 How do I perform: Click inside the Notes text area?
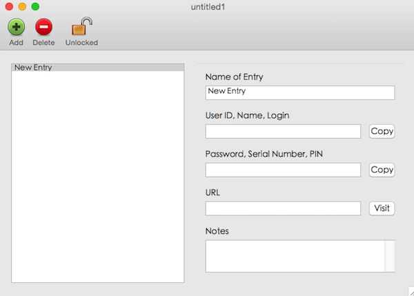[295, 256]
